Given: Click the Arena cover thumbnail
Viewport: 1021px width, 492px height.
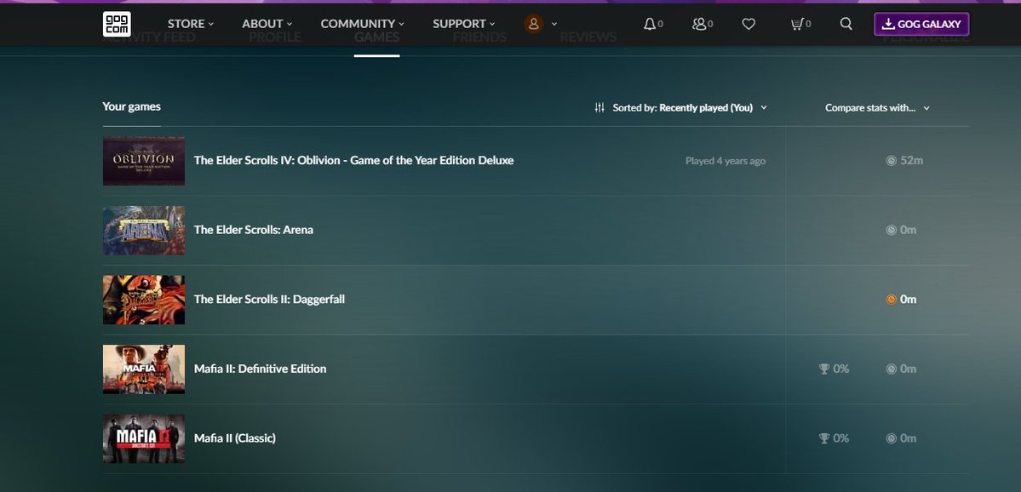Looking at the screenshot, I should tap(144, 231).
